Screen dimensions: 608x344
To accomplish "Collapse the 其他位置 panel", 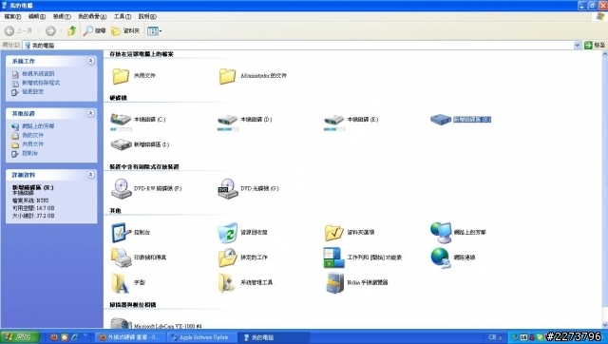I will click(x=91, y=113).
